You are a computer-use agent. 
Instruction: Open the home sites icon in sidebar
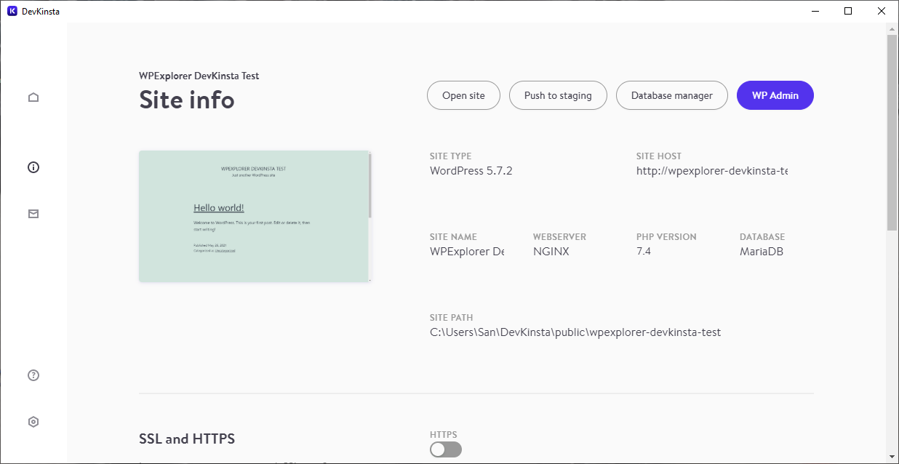point(33,97)
